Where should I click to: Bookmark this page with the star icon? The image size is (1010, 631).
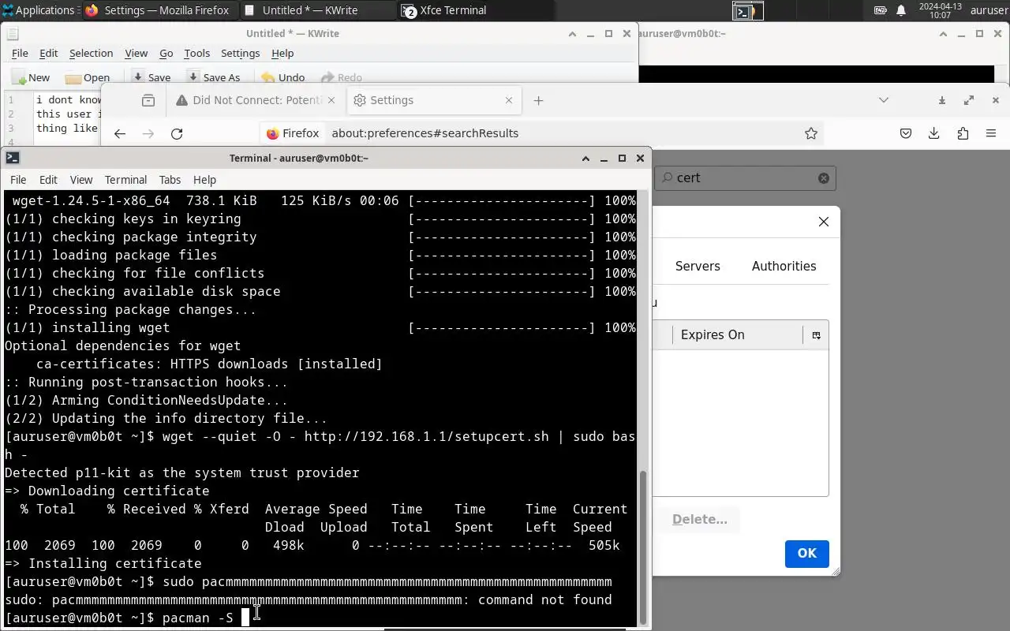coord(810,133)
